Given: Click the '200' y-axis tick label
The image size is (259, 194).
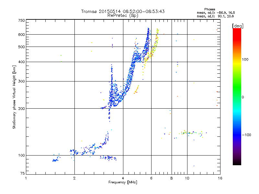Looking at the screenshot, I should 21,109.
